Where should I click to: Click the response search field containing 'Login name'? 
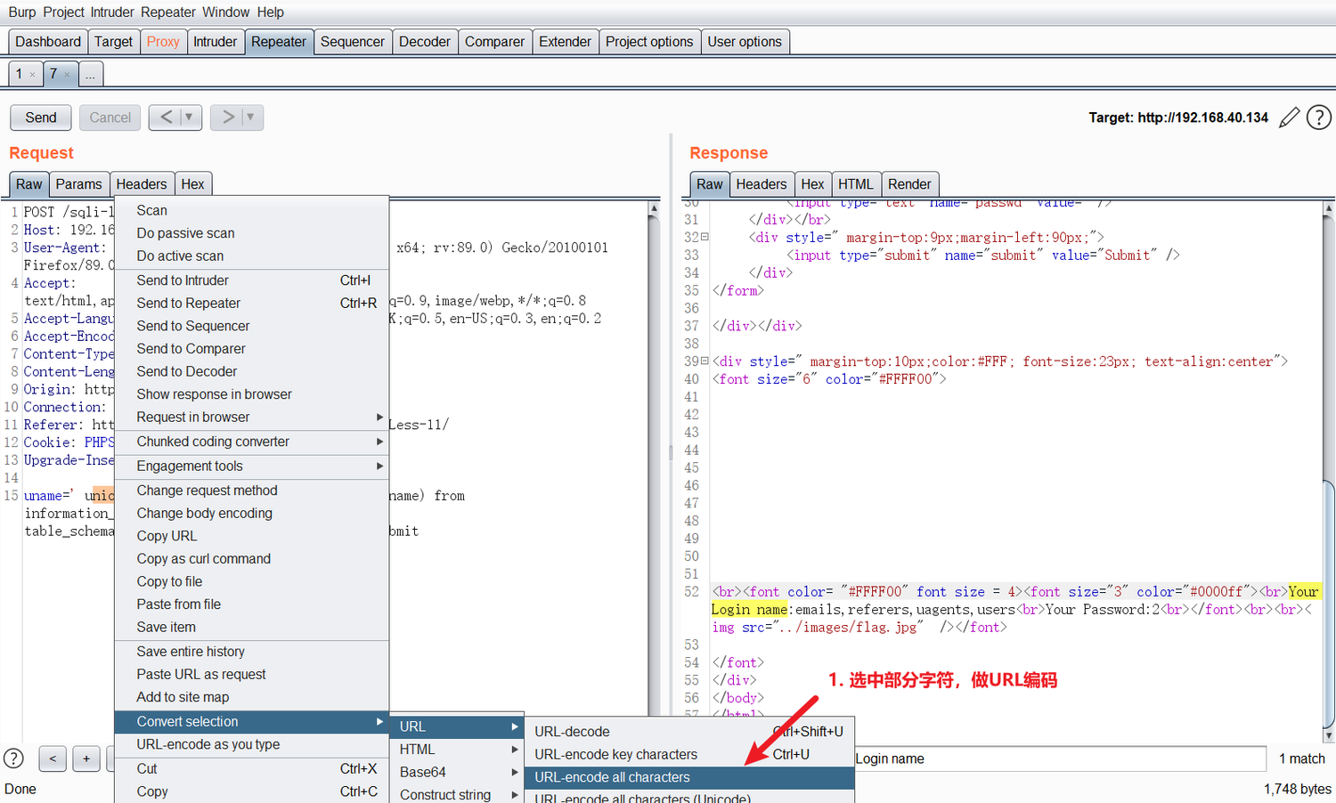click(x=1060, y=758)
